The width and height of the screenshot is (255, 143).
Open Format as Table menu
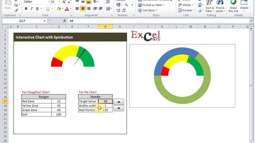(151, 5)
